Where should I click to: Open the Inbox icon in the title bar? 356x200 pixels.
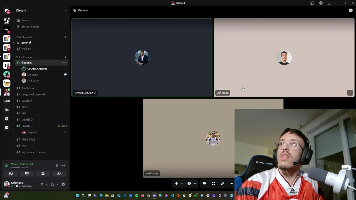[x=312, y=3]
